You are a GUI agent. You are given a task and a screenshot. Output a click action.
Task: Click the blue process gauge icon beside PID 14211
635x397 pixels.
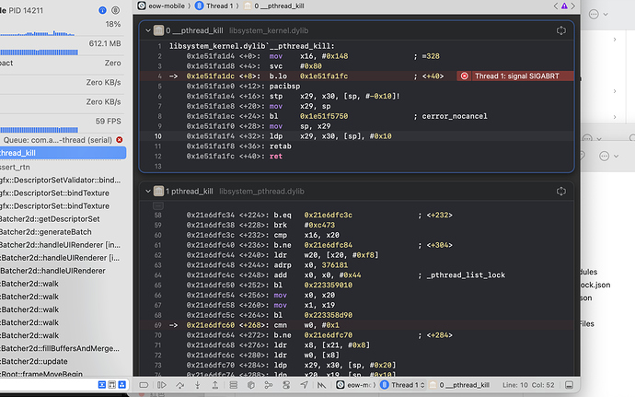pyautogui.click(x=102, y=10)
